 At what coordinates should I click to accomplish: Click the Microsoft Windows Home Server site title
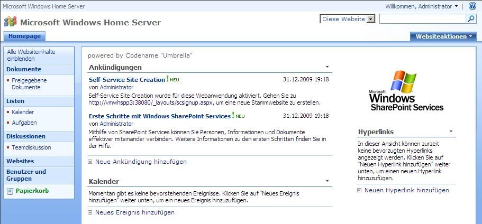90,22
